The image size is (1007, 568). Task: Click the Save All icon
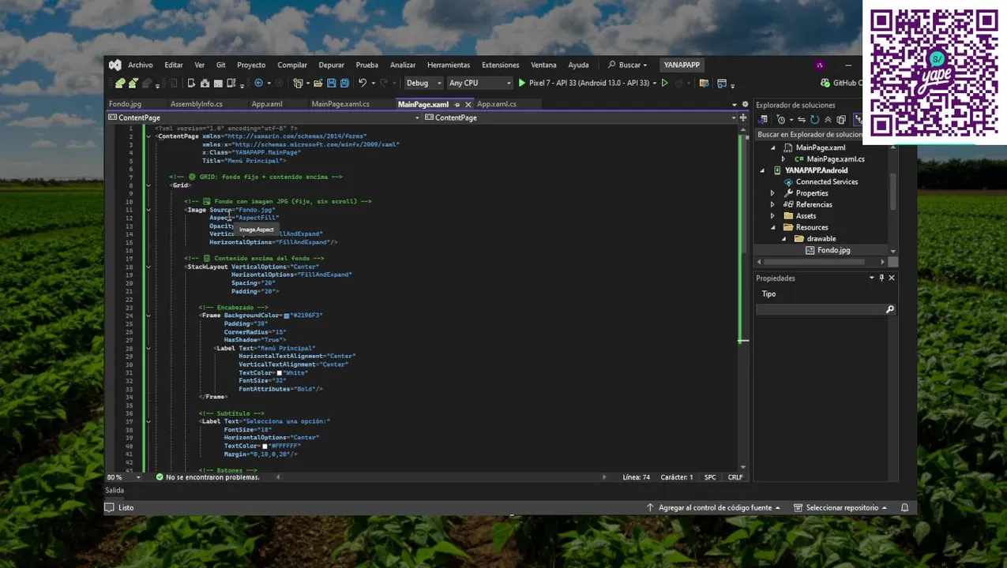344,83
